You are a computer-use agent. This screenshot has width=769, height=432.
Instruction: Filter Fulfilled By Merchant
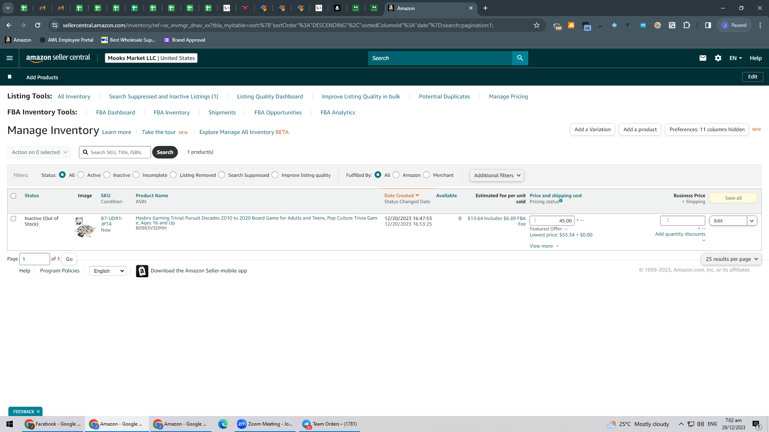(x=427, y=175)
